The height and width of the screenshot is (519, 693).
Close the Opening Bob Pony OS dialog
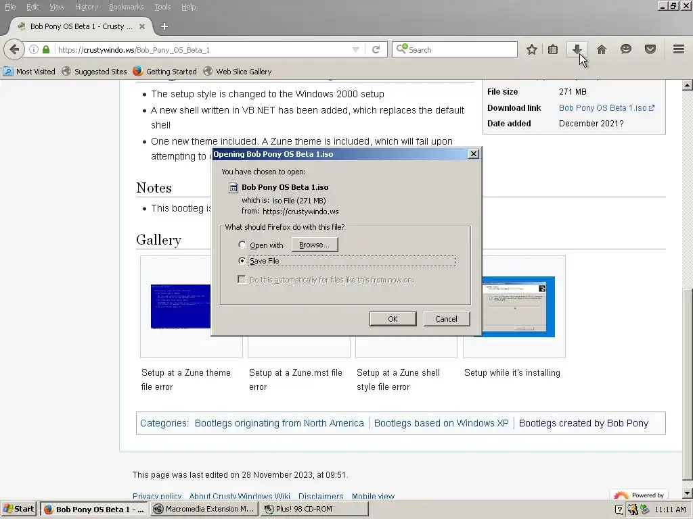[x=473, y=153]
